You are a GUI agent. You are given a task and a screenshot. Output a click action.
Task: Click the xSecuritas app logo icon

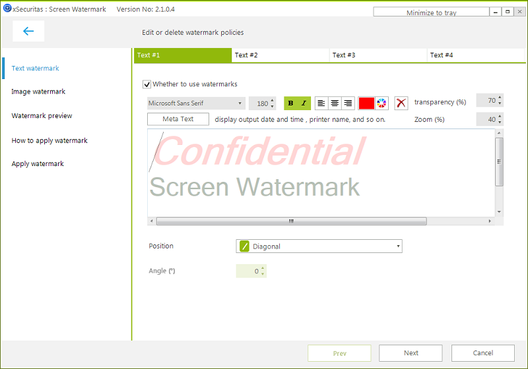(x=7, y=9)
